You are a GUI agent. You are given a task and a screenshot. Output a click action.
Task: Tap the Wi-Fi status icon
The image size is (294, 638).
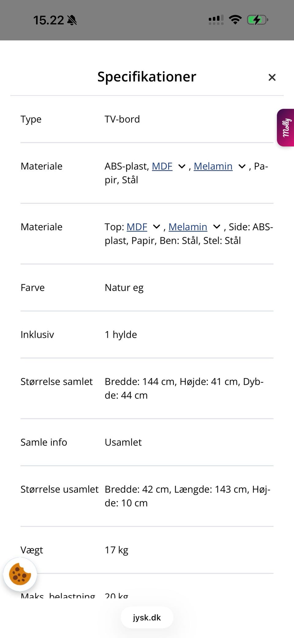pyautogui.click(x=236, y=19)
